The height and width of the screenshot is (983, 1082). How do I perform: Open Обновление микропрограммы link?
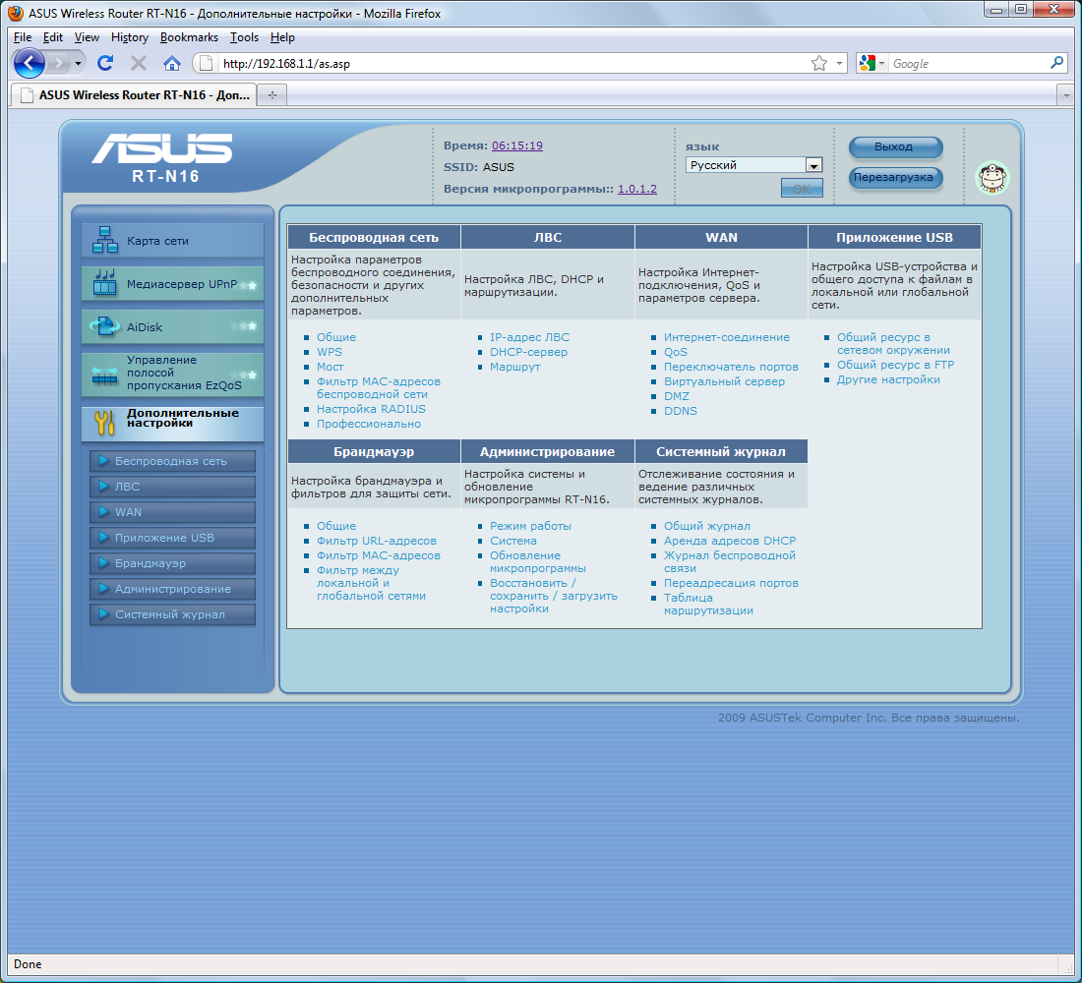(x=537, y=561)
